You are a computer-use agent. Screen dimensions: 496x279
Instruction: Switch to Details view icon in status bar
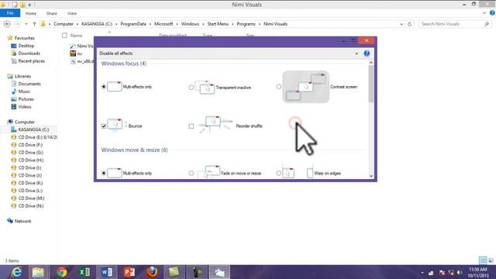coord(483,260)
